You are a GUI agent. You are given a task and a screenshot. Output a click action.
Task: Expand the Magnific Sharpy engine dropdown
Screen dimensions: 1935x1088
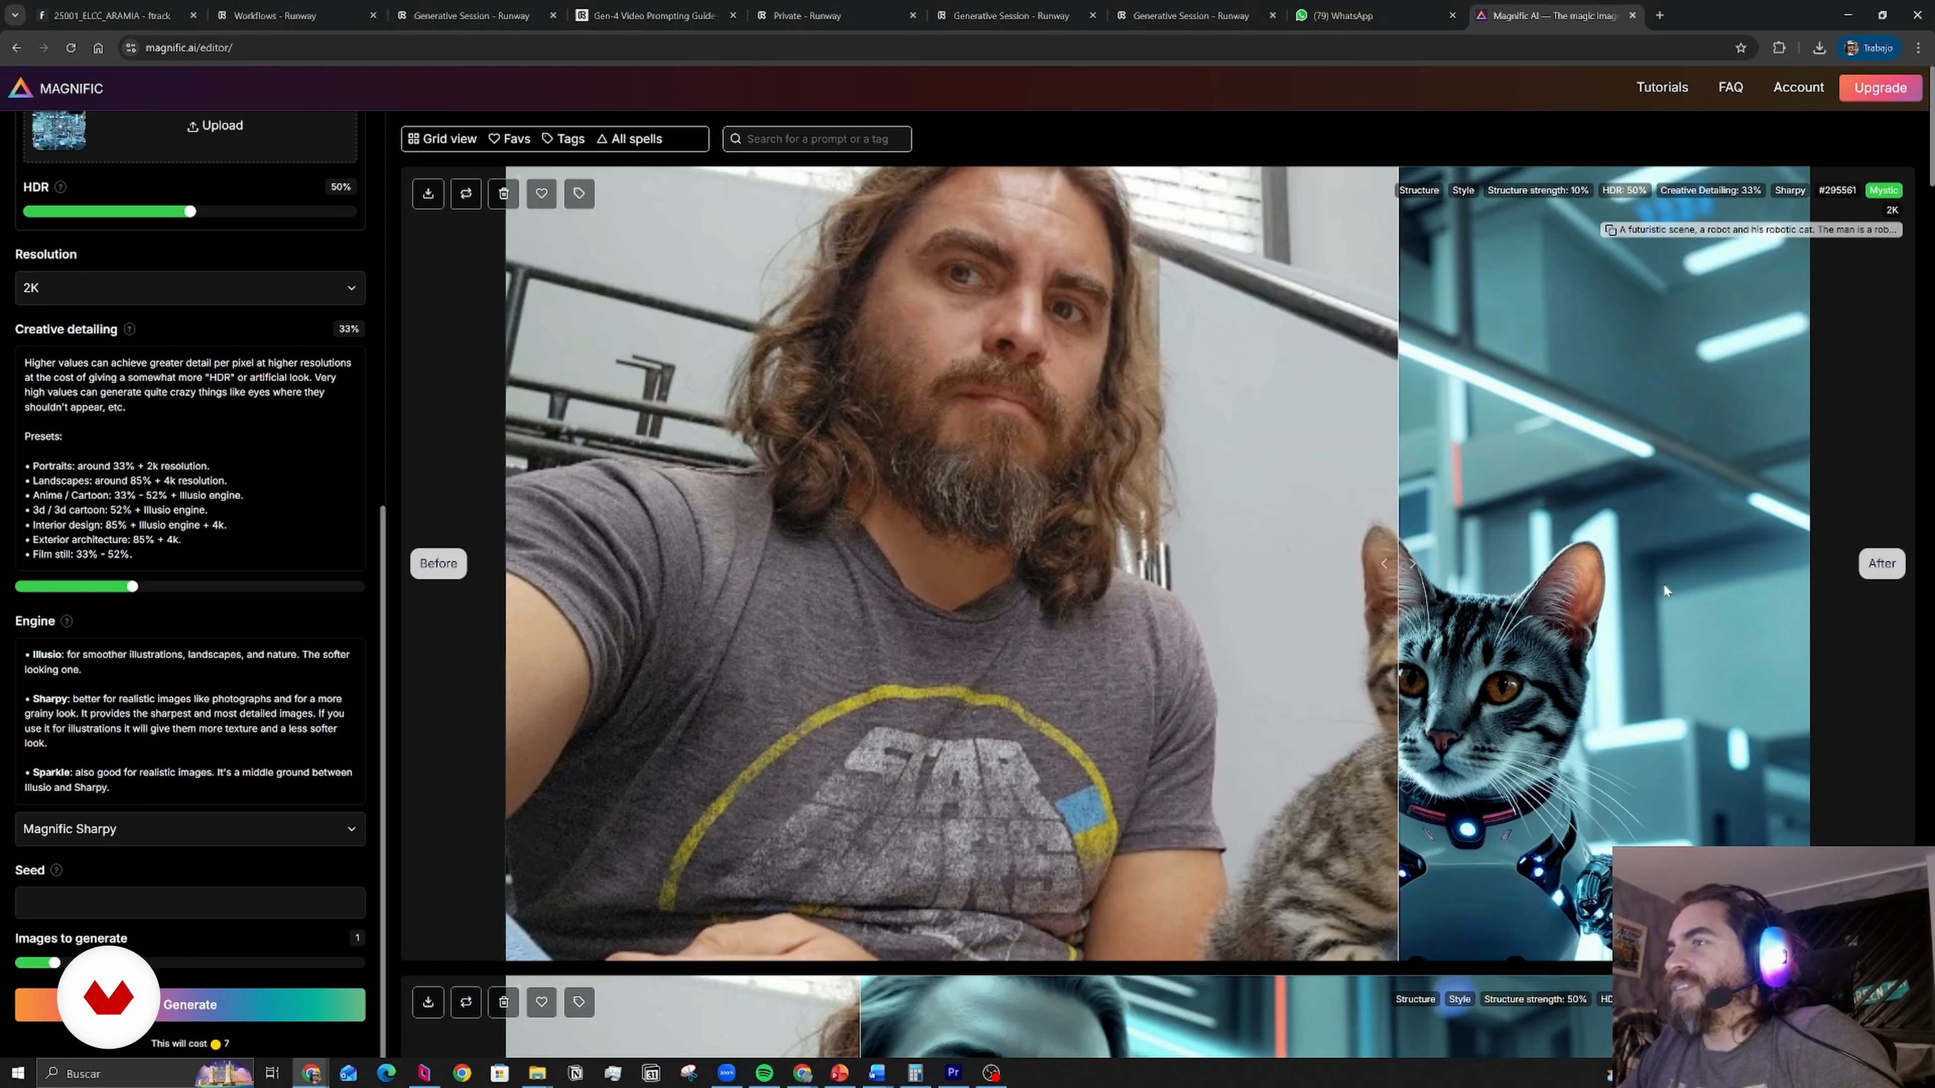(x=190, y=829)
